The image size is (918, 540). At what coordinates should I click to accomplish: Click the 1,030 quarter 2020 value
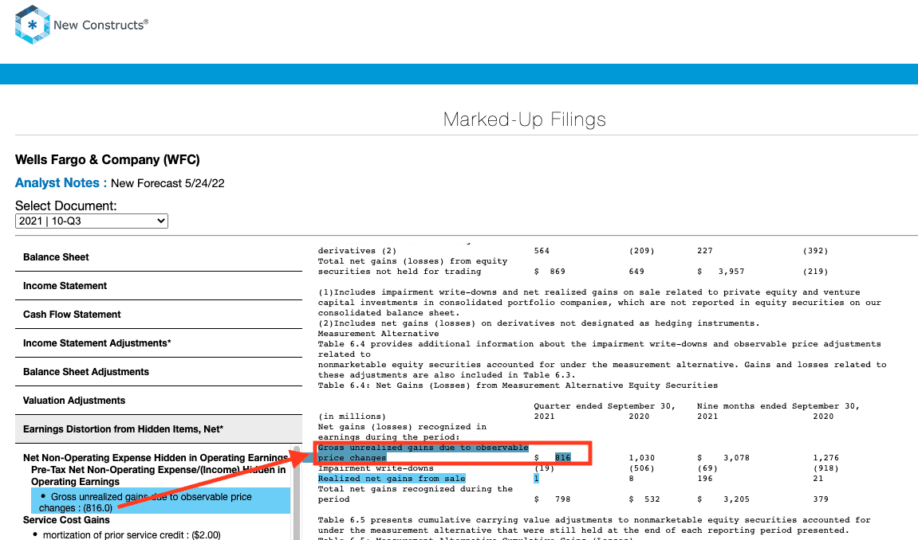642,458
